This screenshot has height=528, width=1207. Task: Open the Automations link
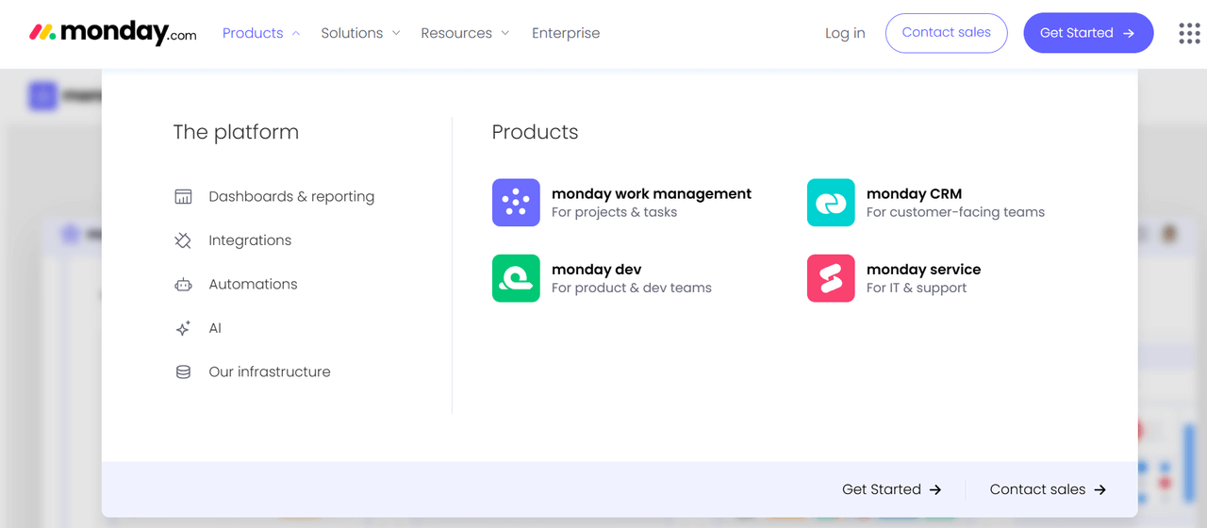(253, 285)
